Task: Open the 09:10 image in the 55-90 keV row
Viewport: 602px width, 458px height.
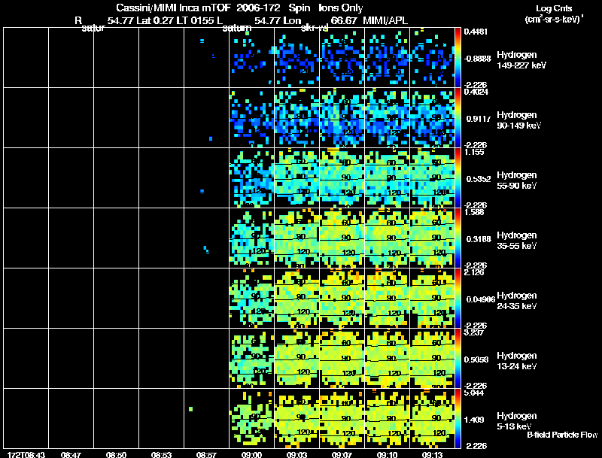Action: [x=387, y=177]
